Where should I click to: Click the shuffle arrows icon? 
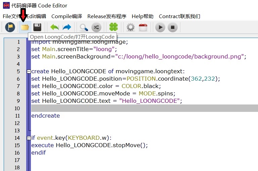tap(96, 27)
